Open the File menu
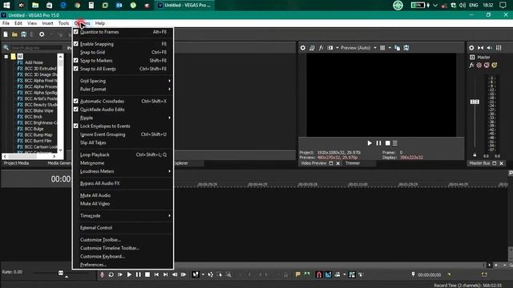The image size is (513, 288). click(x=6, y=23)
